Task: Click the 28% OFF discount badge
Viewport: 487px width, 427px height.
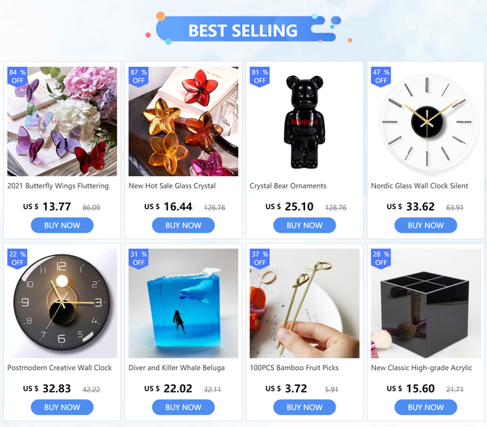Action: click(x=380, y=258)
